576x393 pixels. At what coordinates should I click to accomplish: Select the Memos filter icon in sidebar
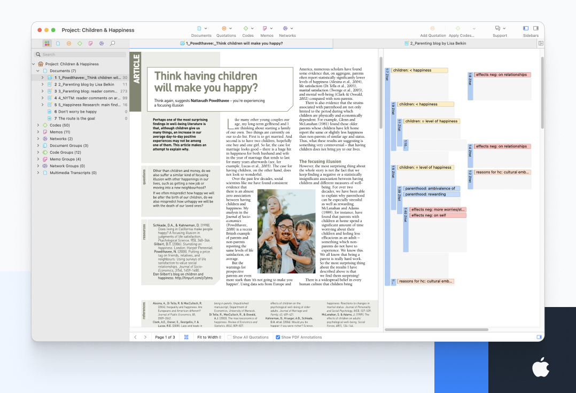[90, 43]
